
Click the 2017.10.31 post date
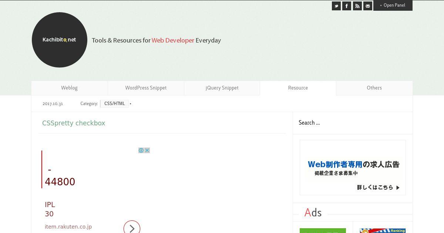click(53, 104)
